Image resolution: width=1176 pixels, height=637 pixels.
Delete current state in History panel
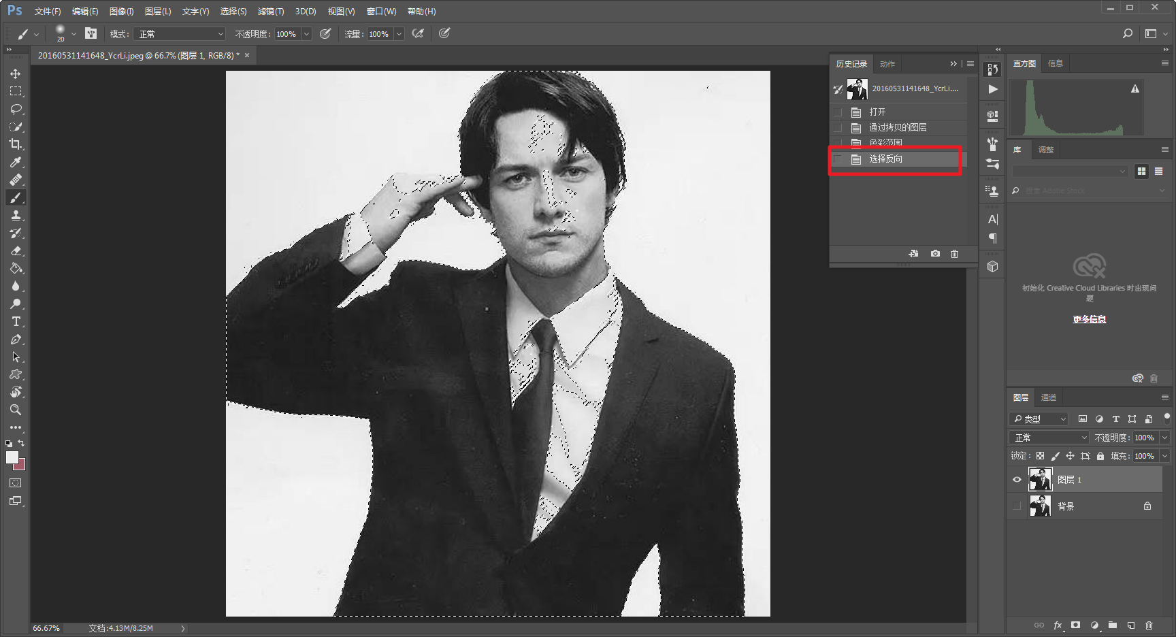pyautogui.click(x=954, y=253)
